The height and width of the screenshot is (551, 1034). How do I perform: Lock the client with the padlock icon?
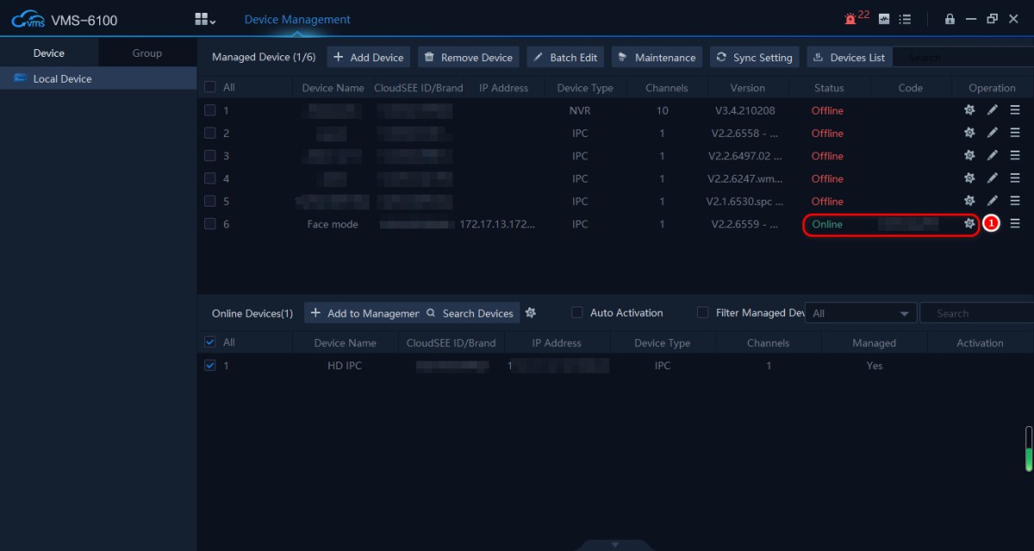tap(950, 19)
